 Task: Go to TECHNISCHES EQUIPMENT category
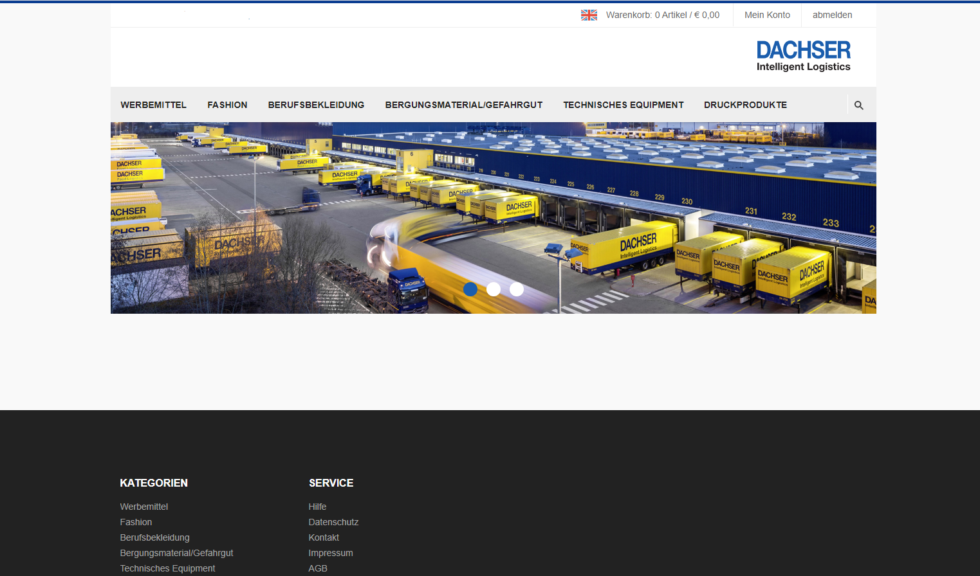click(x=623, y=105)
